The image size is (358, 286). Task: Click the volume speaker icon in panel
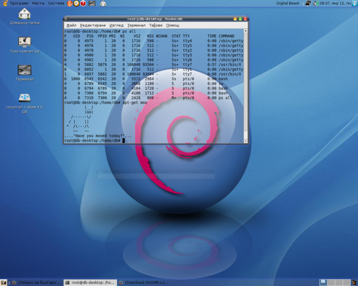click(315, 3)
